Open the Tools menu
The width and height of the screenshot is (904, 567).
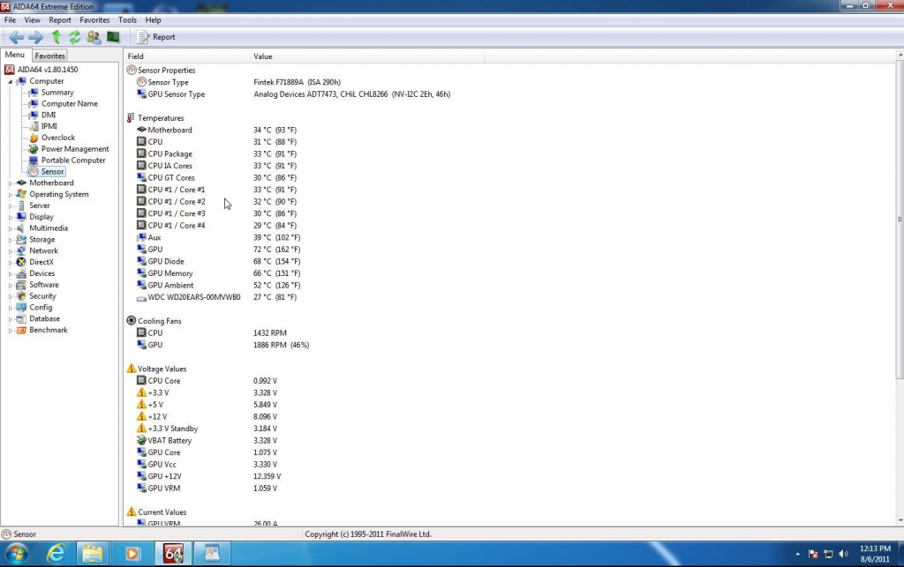[x=127, y=19]
